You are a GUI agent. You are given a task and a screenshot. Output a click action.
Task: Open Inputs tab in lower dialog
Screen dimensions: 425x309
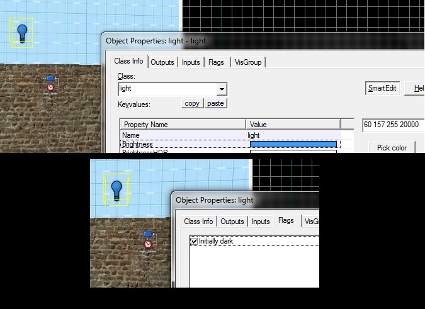point(261,222)
